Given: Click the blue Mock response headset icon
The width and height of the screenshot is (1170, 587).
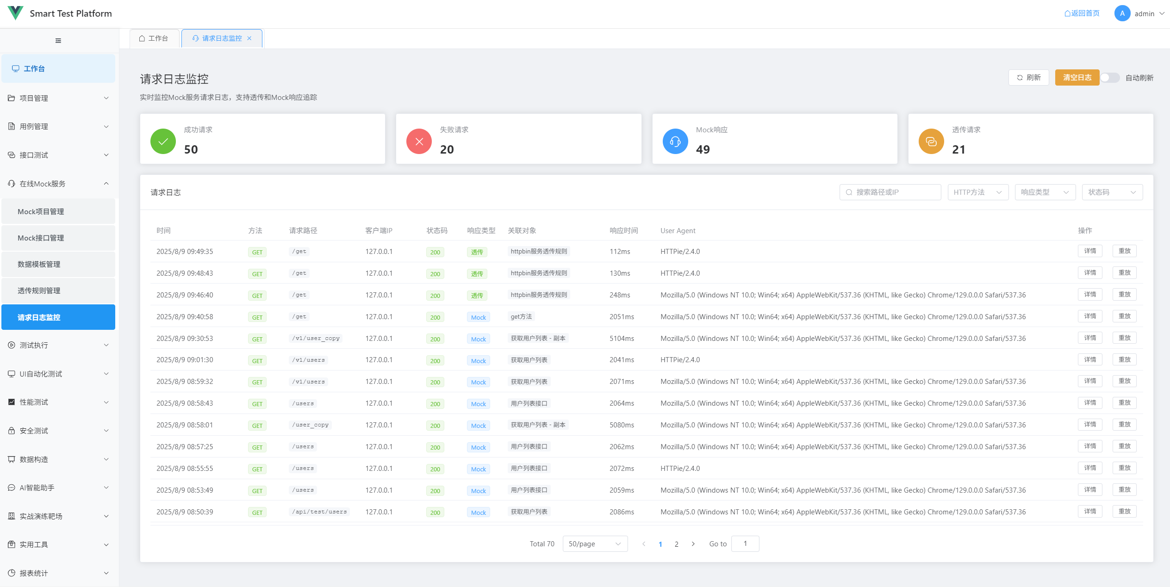Looking at the screenshot, I should 675,142.
